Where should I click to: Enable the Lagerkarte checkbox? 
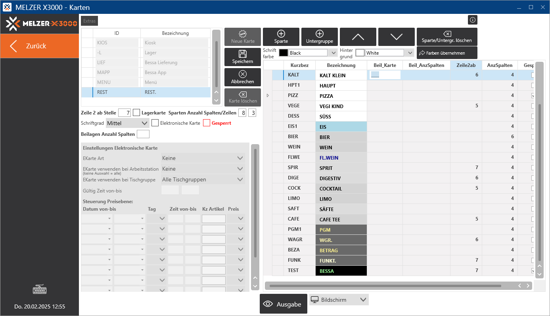click(x=136, y=113)
